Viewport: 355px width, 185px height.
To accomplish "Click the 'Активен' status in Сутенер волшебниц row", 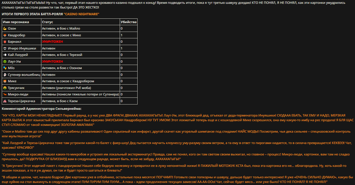I will click(49, 75).
